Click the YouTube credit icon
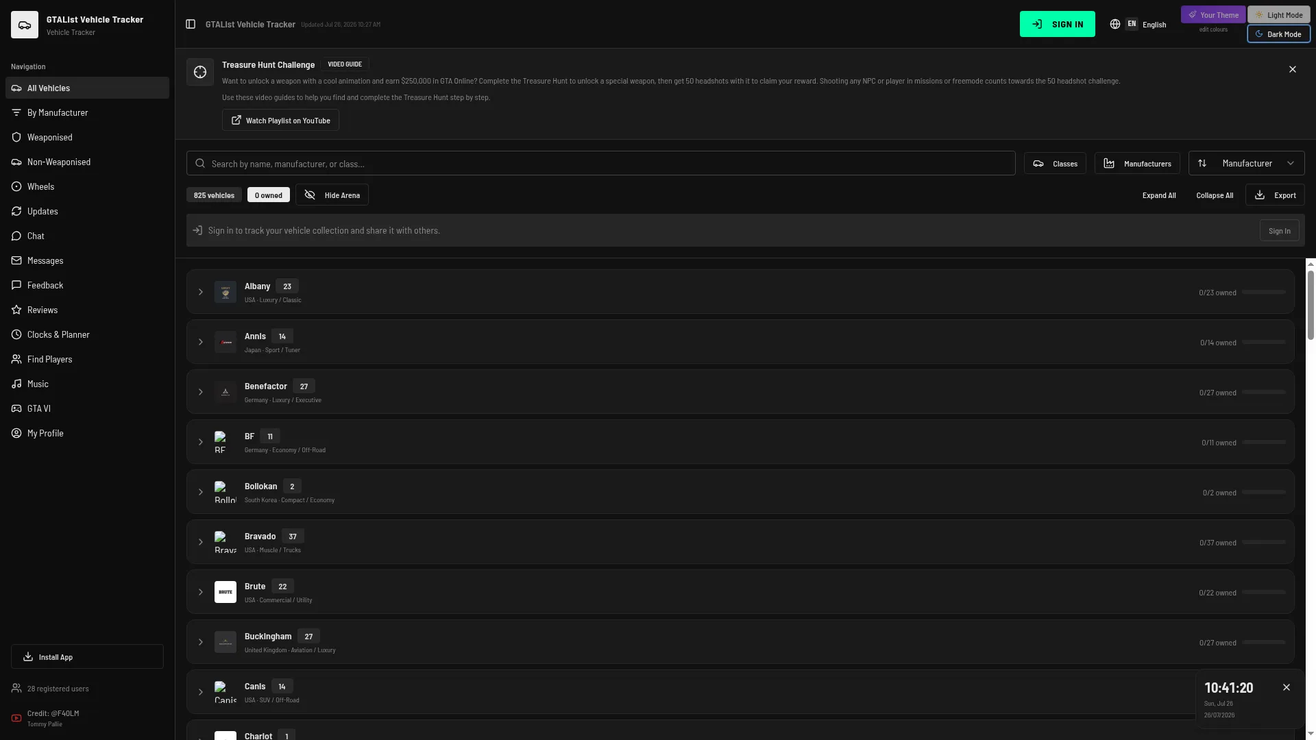The width and height of the screenshot is (1316, 740). click(x=16, y=718)
